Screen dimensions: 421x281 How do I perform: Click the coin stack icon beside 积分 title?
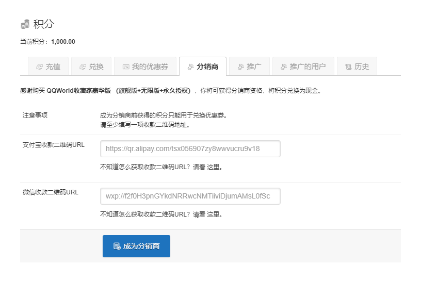pos(25,24)
